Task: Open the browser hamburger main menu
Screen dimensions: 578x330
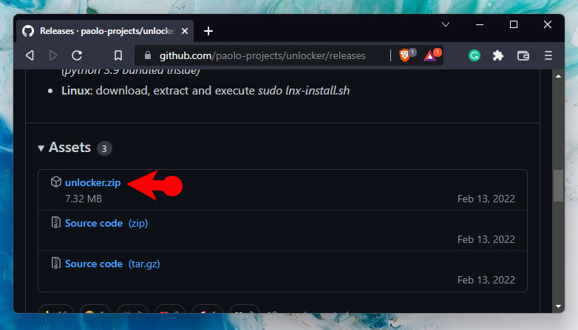Action: 548,55
